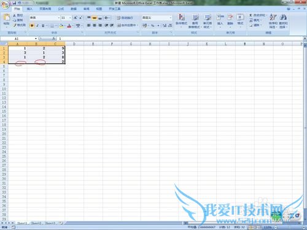
Task: Open the font color dropdown arrow
Action: (x=73, y=26)
